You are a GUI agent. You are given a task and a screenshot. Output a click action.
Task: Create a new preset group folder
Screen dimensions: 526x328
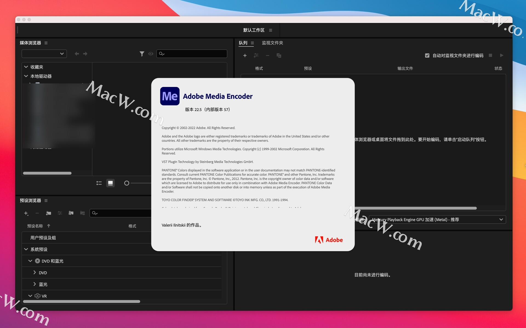tap(48, 213)
